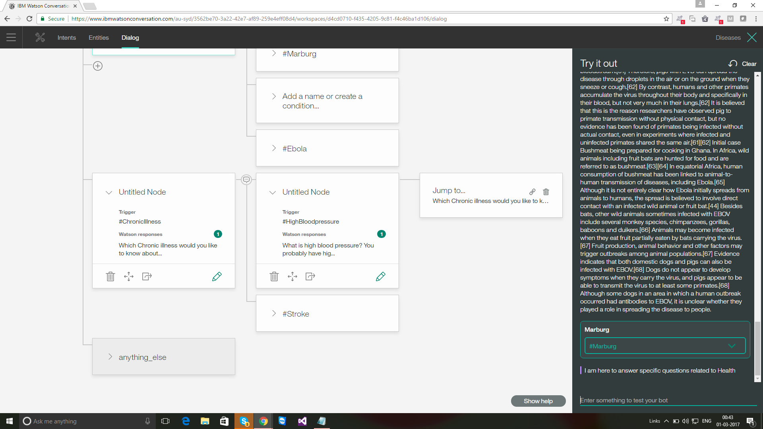This screenshot has height=429, width=763.
Task: Open the hamburger navigation menu
Action: tap(11, 38)
